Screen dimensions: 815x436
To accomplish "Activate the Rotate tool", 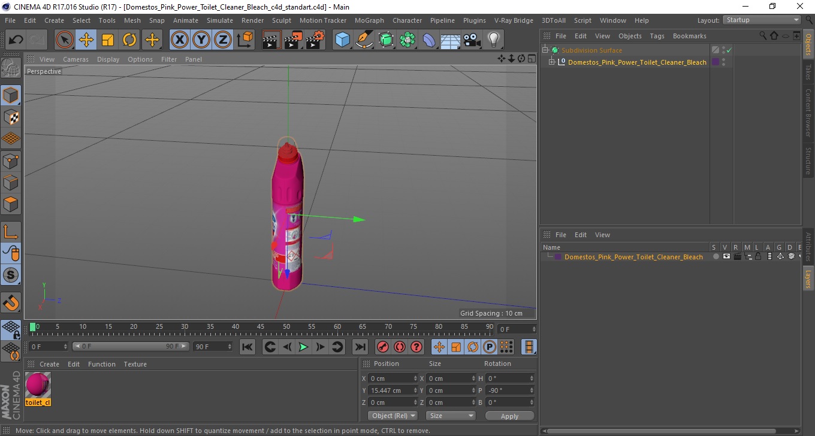I will pos(129,40).
